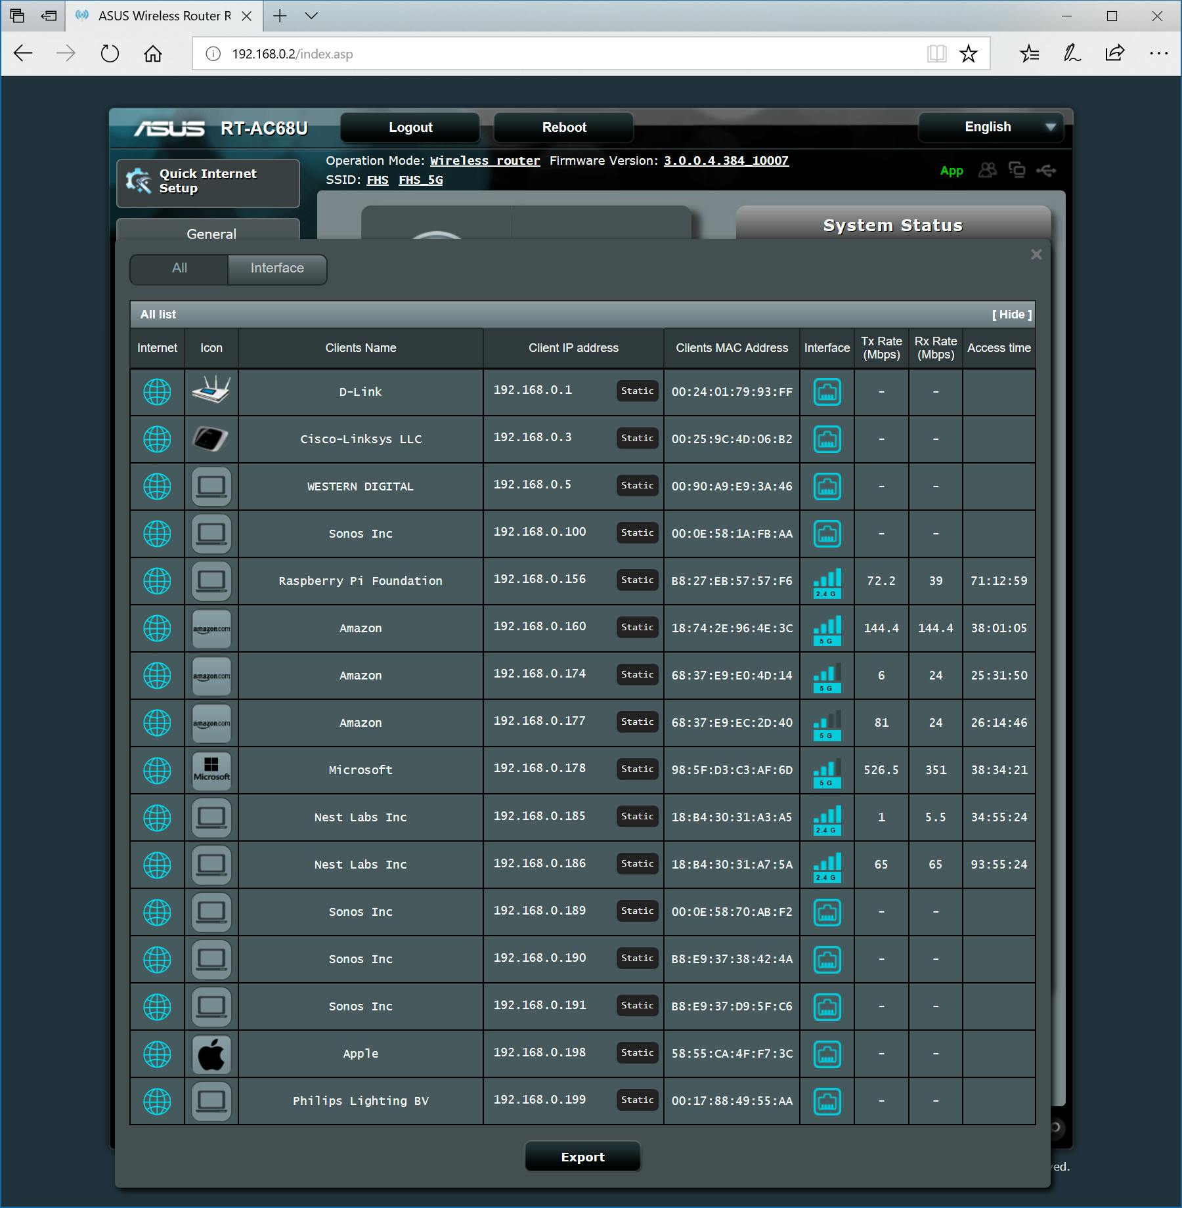Click the 5G signal icon for 192.168.0.177

tap(827, 725)
